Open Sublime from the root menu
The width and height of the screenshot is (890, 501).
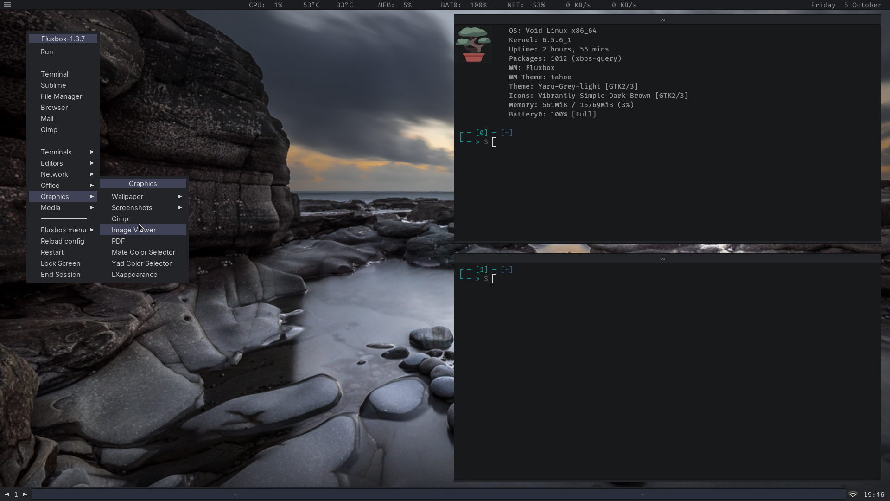[63, 85]
